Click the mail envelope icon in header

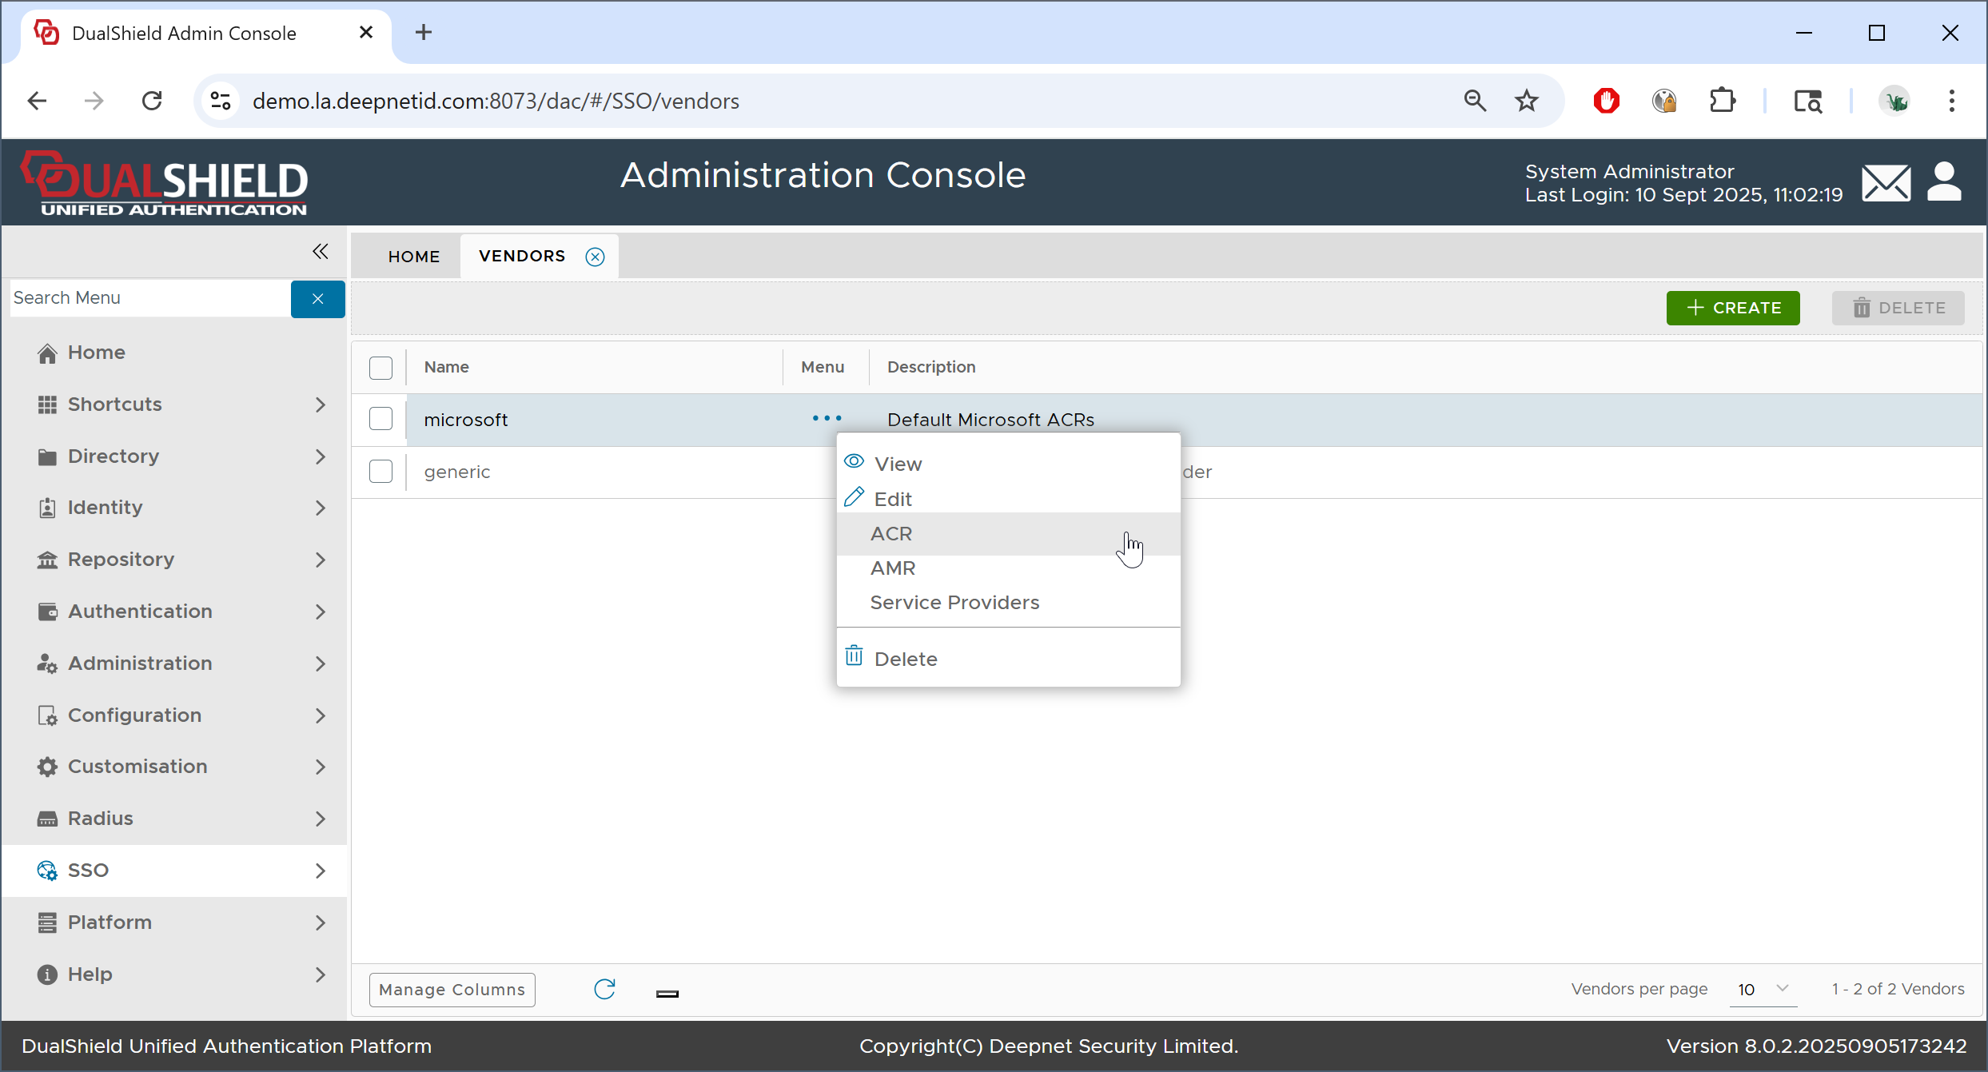pos(1886,183)
